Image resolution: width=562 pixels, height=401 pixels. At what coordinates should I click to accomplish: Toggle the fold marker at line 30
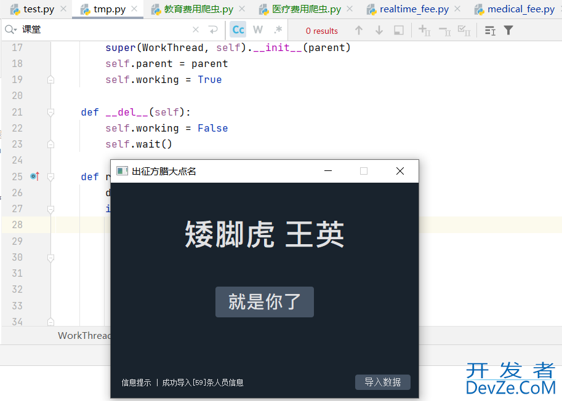click(51, 258)
